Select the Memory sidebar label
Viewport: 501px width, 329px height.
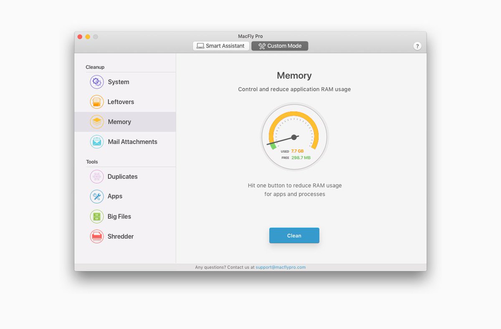pos(119,122)
